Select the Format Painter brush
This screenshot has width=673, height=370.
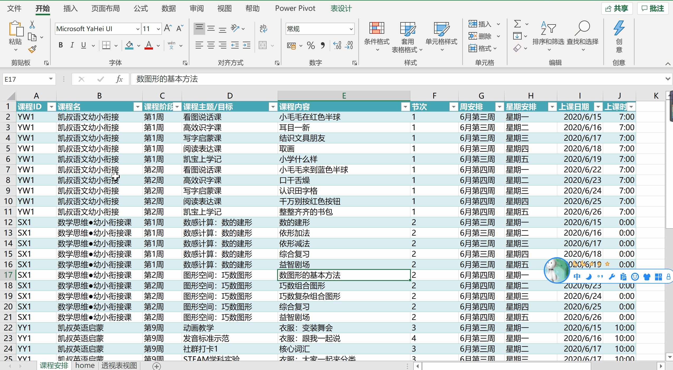pos(32,49)
